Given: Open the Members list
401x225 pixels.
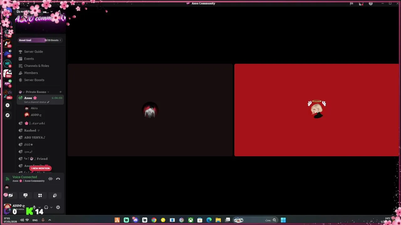Looking at the screenshot, I should click(31, 73).
